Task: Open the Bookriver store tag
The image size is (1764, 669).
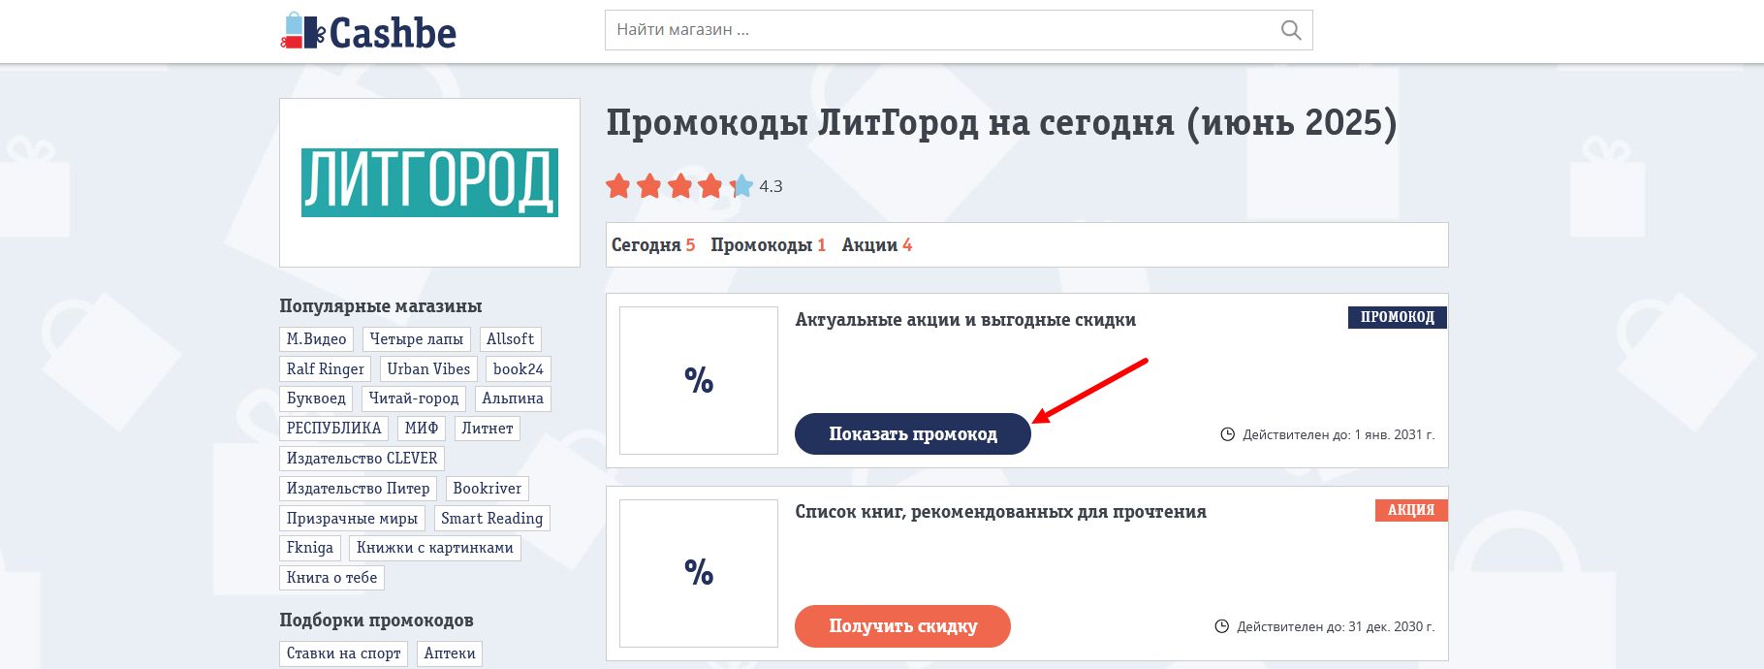Action: click(x=488, y=489)
